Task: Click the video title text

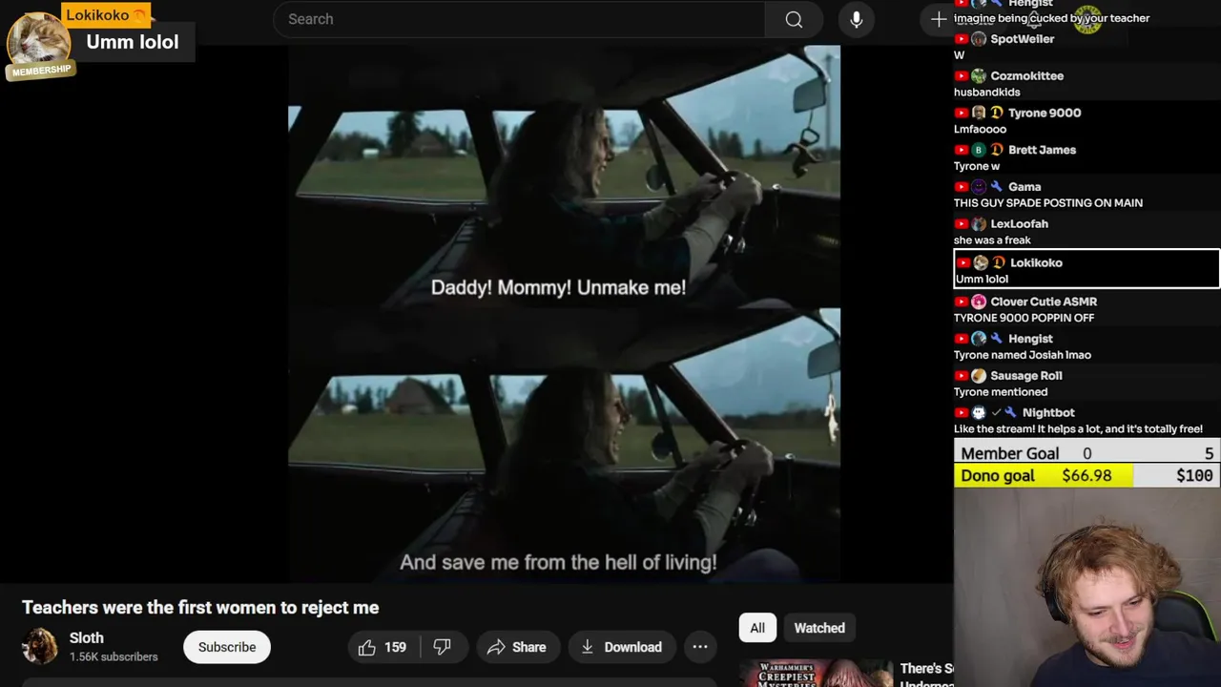Action: click(200, 608)
